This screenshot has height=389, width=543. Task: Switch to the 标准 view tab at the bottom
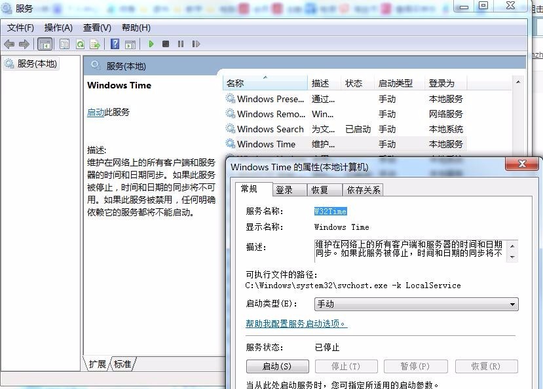tap(122, 364)
